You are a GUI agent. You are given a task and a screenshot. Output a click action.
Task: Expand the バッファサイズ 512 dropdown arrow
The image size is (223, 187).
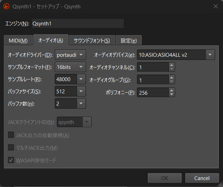pyautogui.click(x=81, y=91)
